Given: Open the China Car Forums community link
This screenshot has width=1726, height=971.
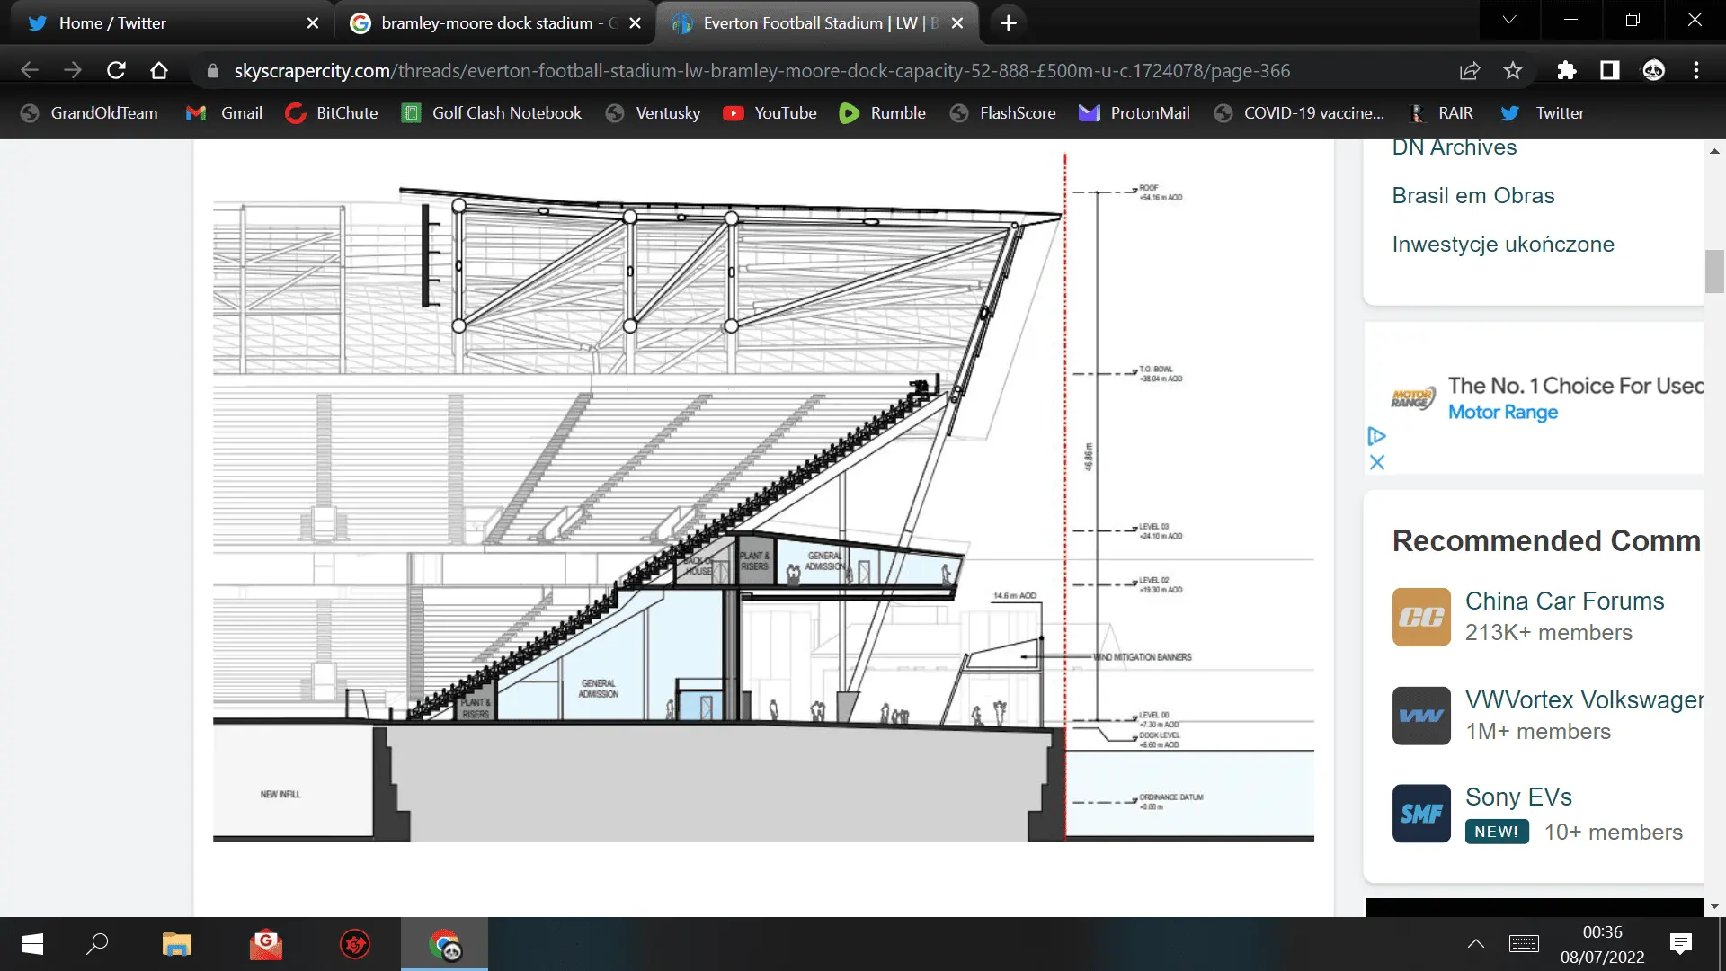Looking at the screenshot, I should [1564, 601].
